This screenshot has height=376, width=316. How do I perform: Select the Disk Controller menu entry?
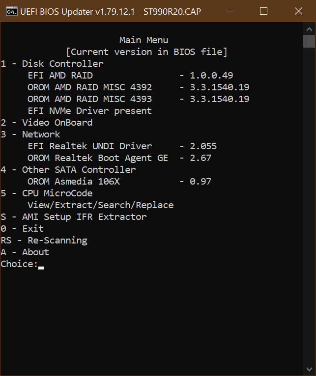(52, 64)
